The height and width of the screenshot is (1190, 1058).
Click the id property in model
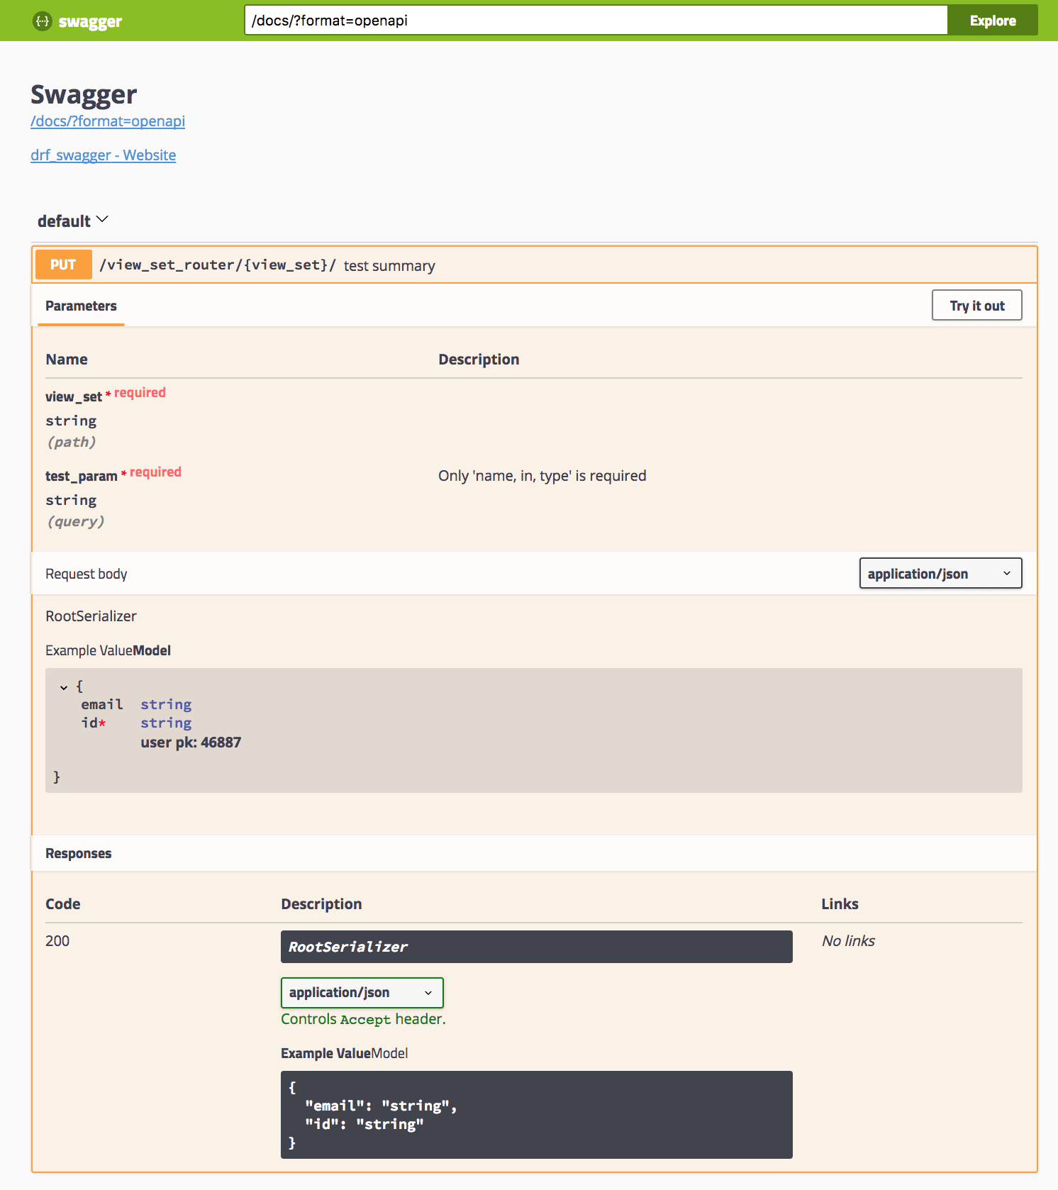tap(93, 723)
